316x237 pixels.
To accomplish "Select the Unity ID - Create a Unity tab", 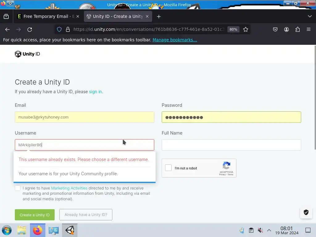I will click(x=118, y=17).
